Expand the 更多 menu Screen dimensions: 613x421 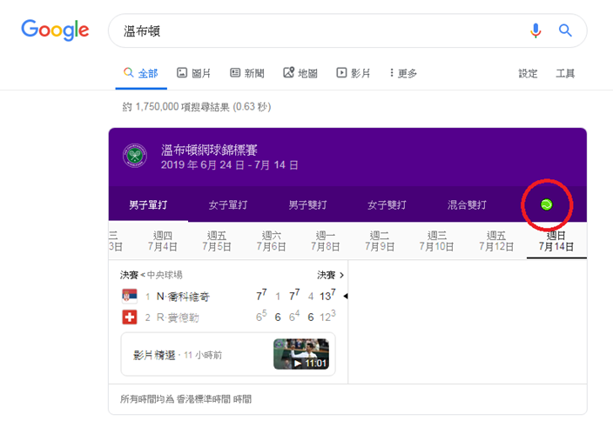click(403, 73)
